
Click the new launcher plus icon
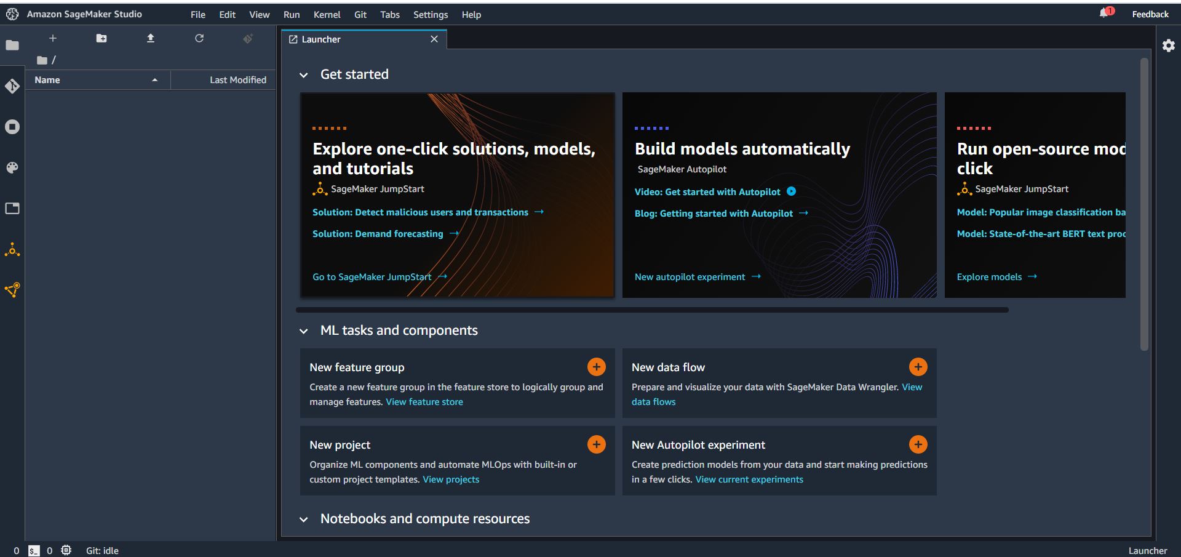(53, 38)
